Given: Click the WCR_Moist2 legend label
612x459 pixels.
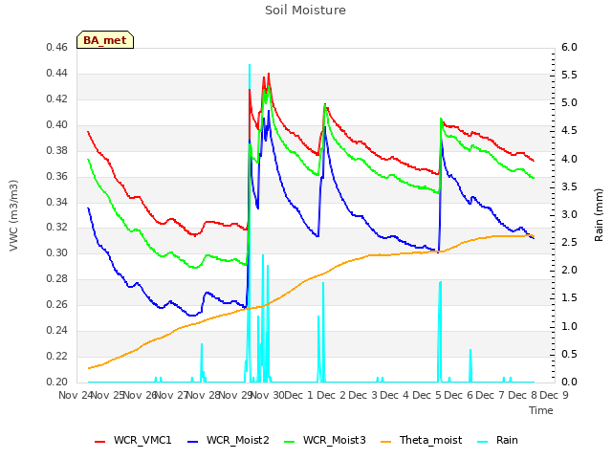Looking at the screenshot, I should pyautogui.click(x=238, y=440).
